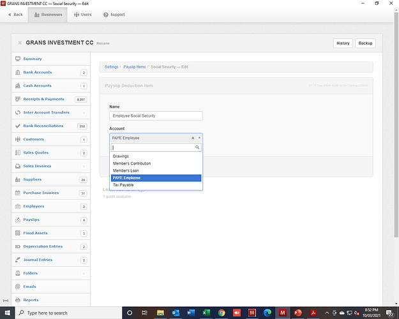The width and height of the screenshot is (399, 319).
Task: Open the notification center icon
Action: [389, 313]
